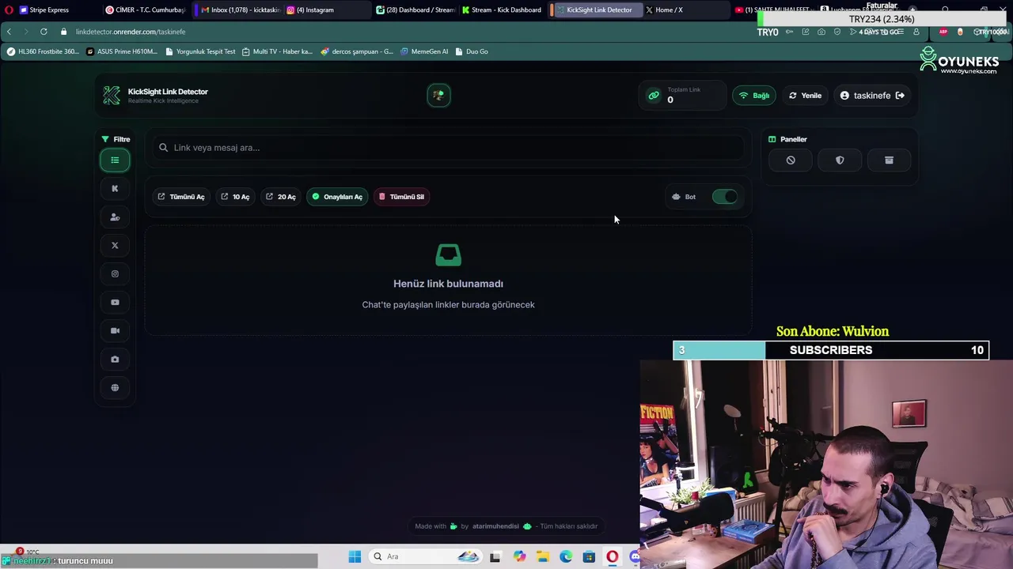The width and height of the screenshot is (1013, 569).
Task: Open Microsoft Edge from the taskbar
Action: click(566, 557)
